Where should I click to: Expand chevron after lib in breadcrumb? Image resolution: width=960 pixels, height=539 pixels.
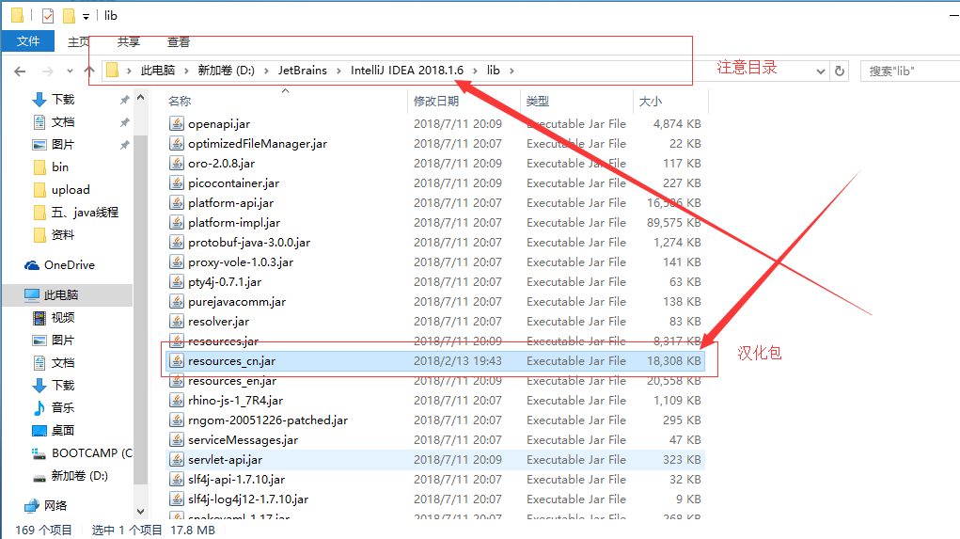click(511, 71)
